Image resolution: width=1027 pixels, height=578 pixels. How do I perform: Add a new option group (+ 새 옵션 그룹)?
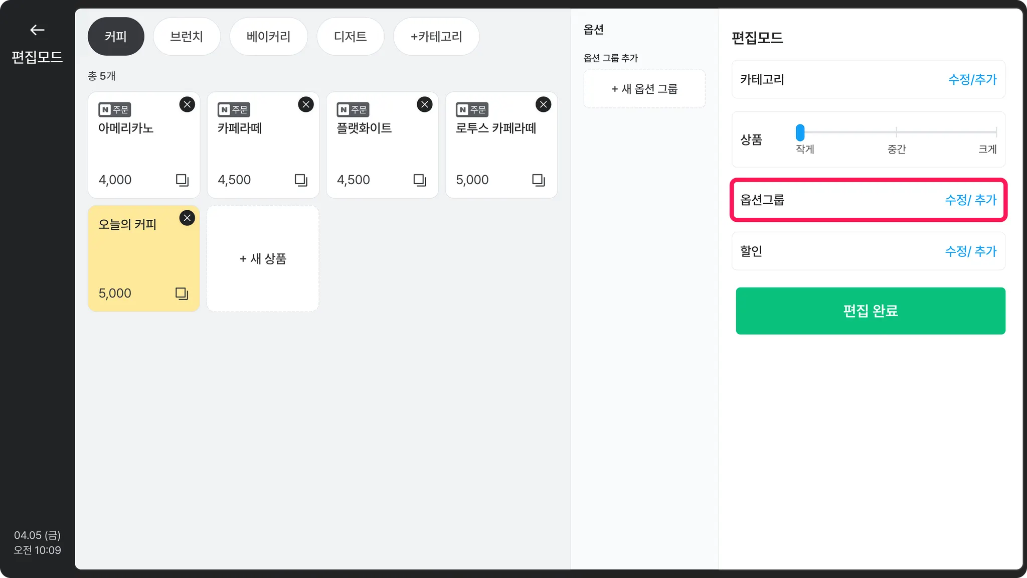coord(644,89)
